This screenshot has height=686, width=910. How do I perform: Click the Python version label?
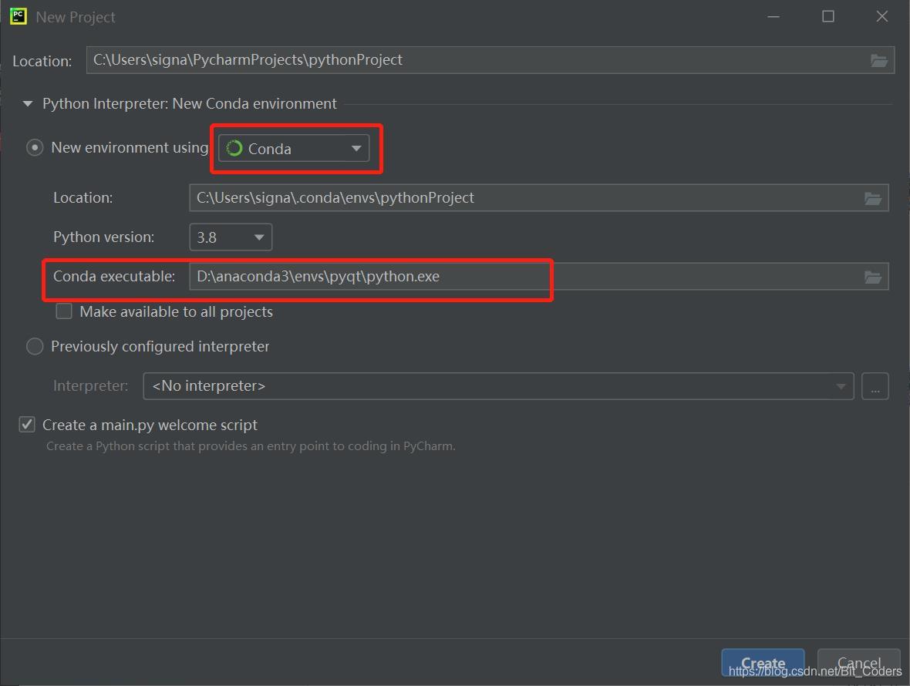(x=104, y=237)
